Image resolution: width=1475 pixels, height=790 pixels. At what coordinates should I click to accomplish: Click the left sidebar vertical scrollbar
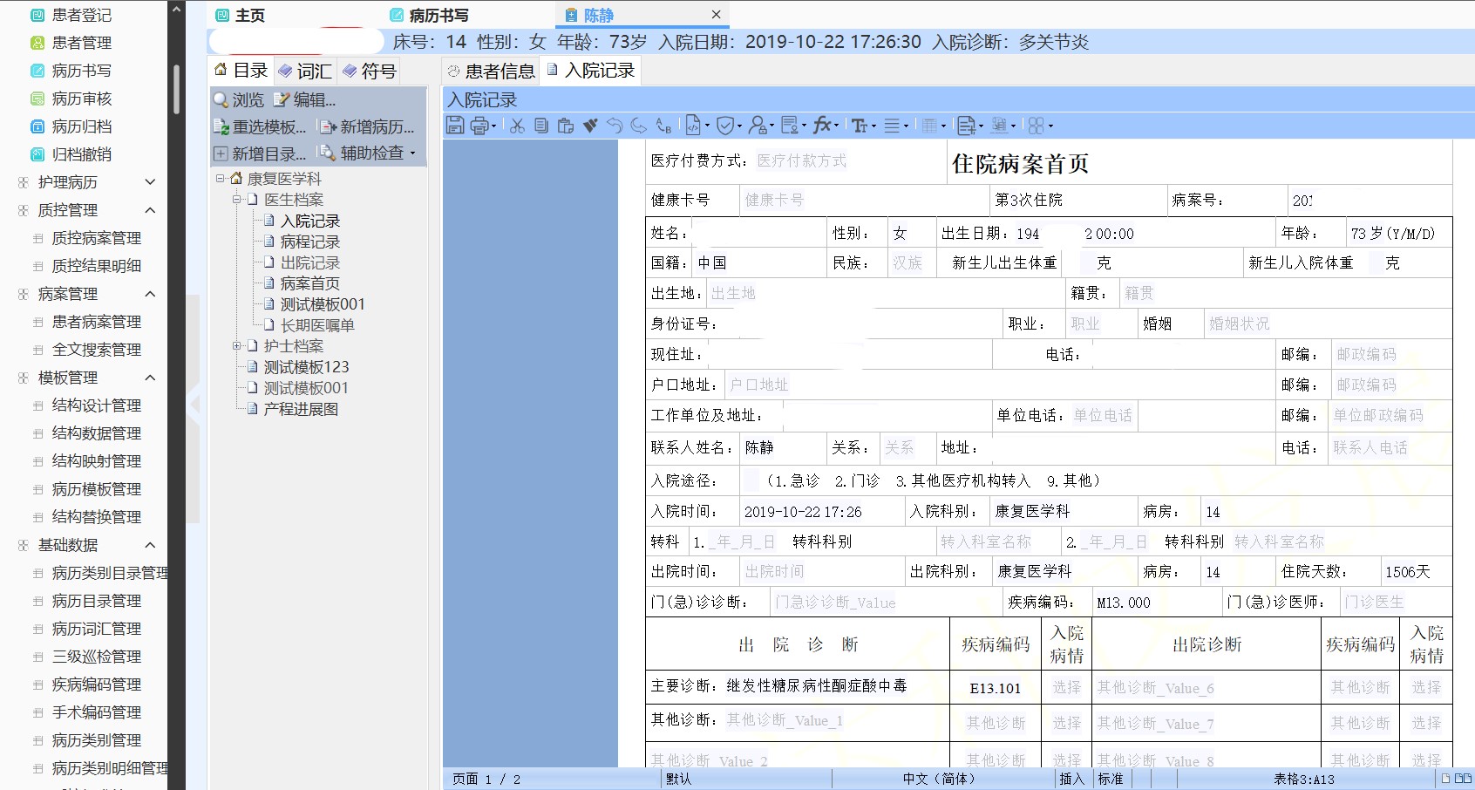click(x=176, y=88)
